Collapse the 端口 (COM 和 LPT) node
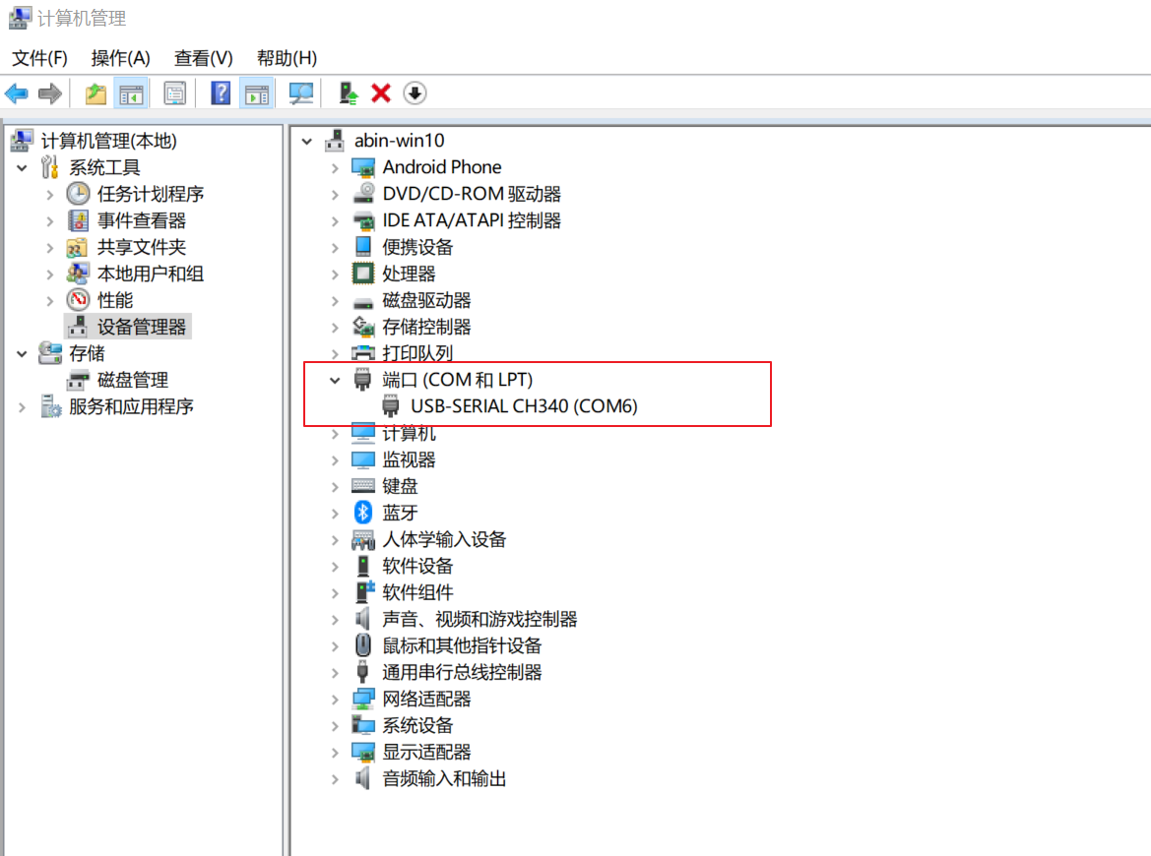Image resolution: width=1151 pixels, height=856 pixels. coord(335,379)
